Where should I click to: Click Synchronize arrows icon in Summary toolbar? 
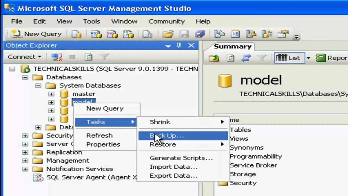click(246, 58)
